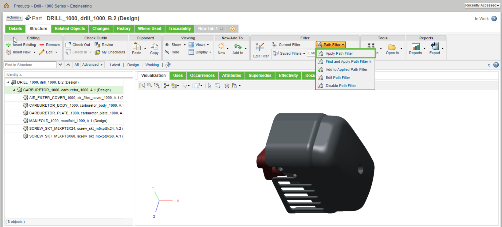Image resolution: width=502 pixels, height=227 pixels.
Task: Click the rotating cube spin icon in viewer toolbar
Action: [227, 86]
